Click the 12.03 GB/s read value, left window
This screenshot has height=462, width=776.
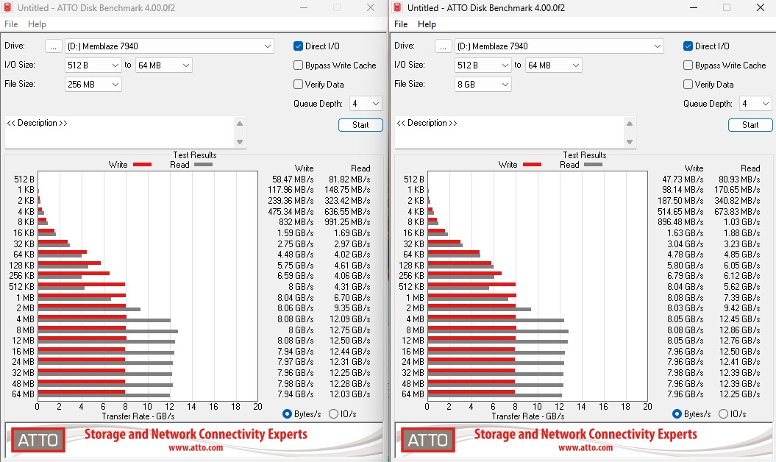point(350,394)
